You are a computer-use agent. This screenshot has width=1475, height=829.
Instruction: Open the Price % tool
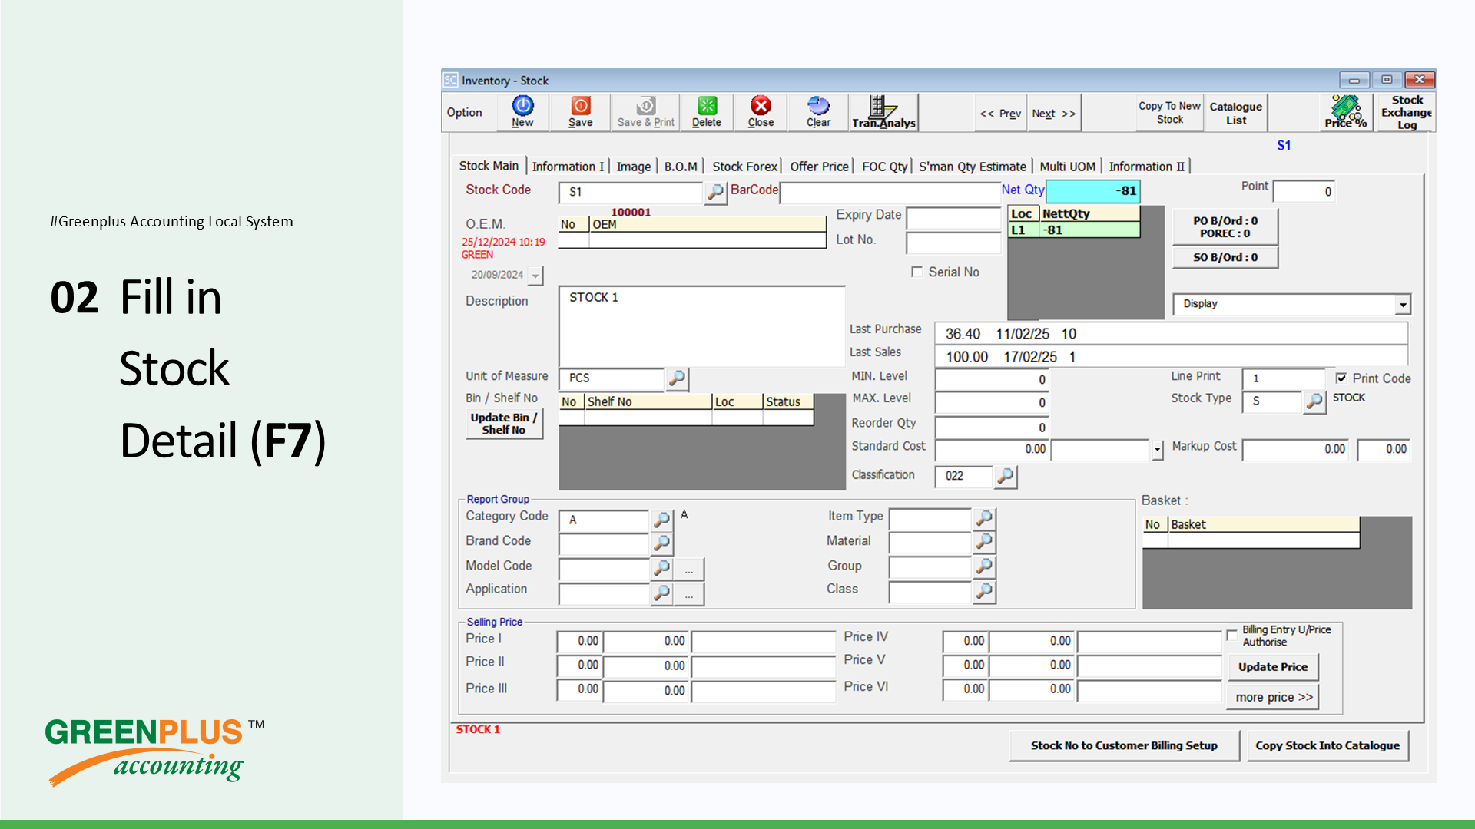click(x=1346, y=112)
